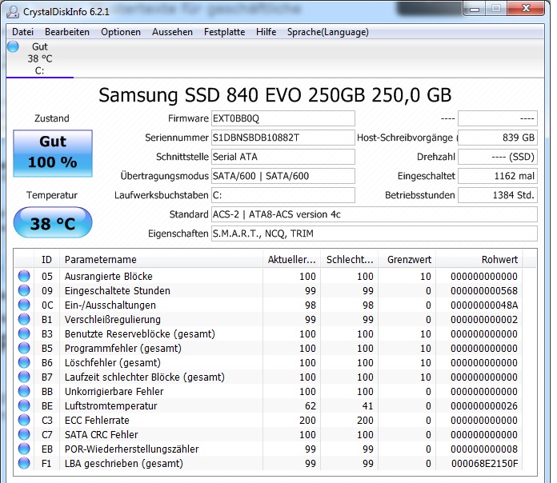The height and width of the screenshot is (483, 557).
Task: Open the Aussehen menu
Action: pos(172,32)
